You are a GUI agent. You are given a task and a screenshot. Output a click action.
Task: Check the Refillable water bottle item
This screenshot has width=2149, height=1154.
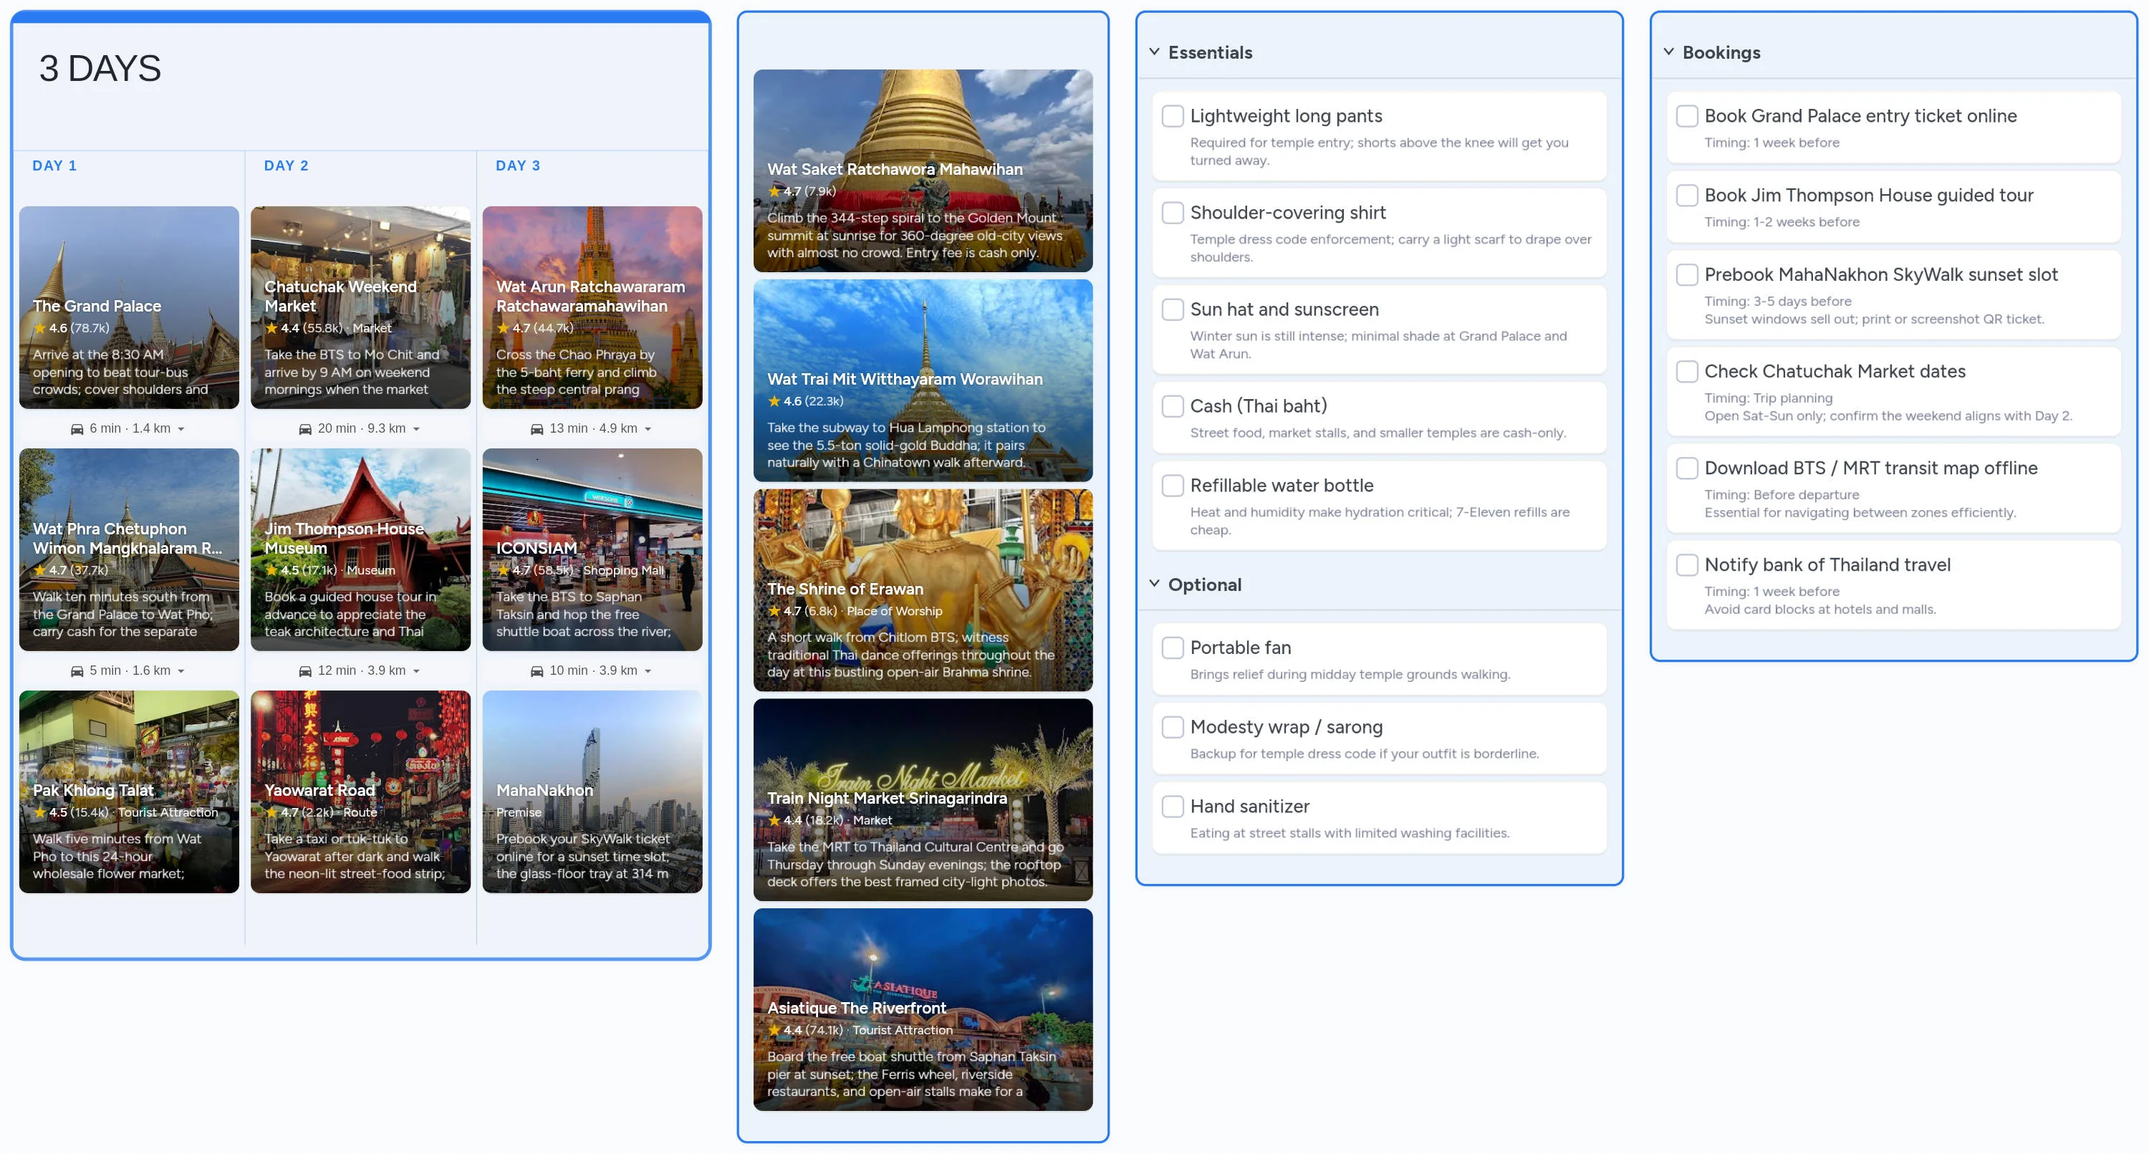click(1173, 486)
